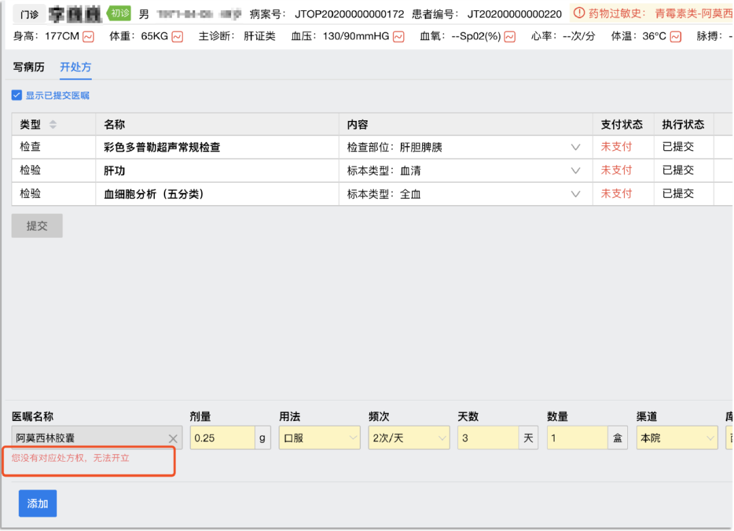Image resolution: width=734 pixels, height=531 pixels.
Task: Select the 开处方 tab
Action: point(75,67)
